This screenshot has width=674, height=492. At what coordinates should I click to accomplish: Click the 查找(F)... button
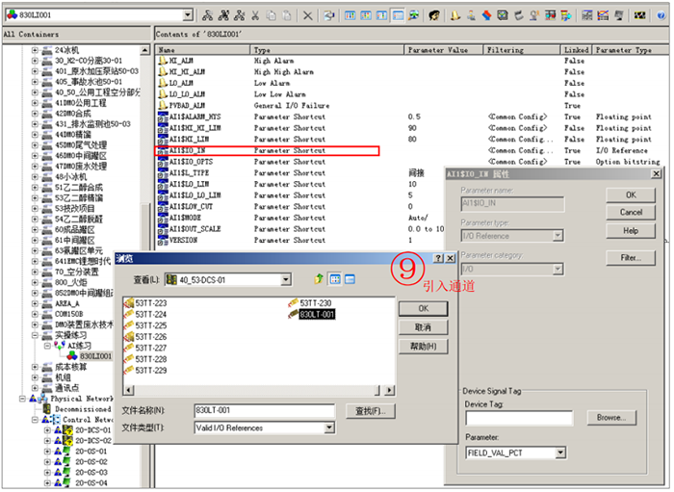tap(371, 411)
